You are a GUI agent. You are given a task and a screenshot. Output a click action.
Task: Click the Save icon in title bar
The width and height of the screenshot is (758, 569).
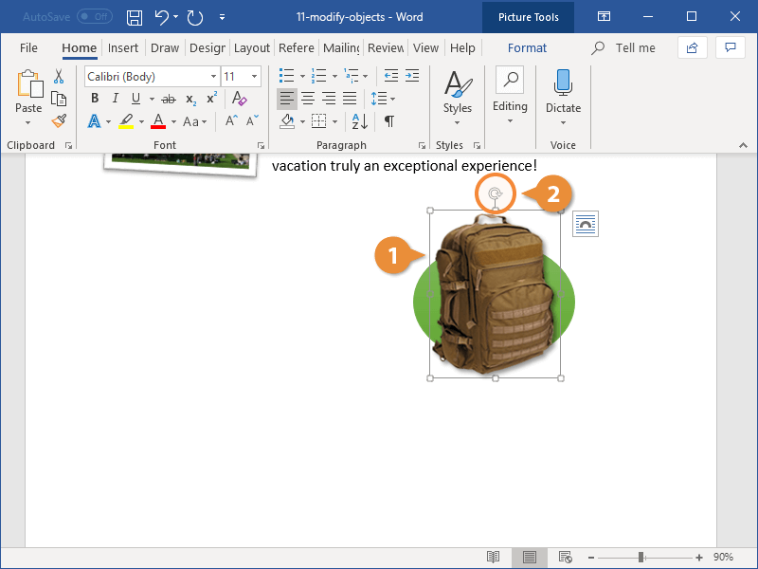point(135,17)
